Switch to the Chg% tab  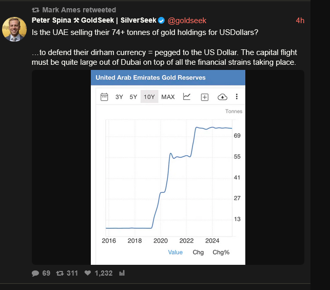(221, 252)
